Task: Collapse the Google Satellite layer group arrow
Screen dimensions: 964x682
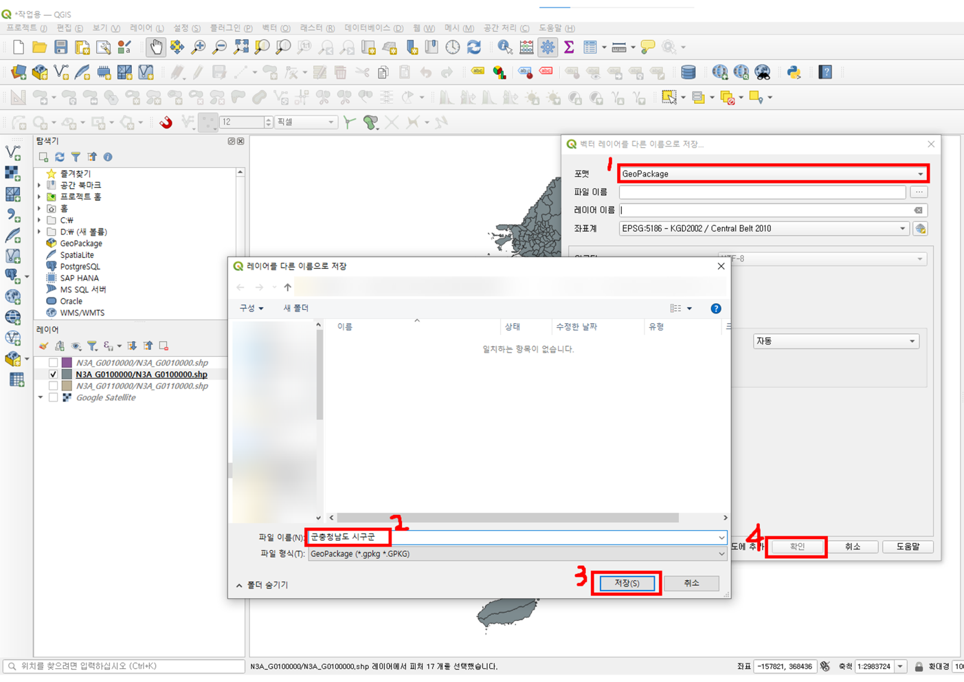Action: 41,398
